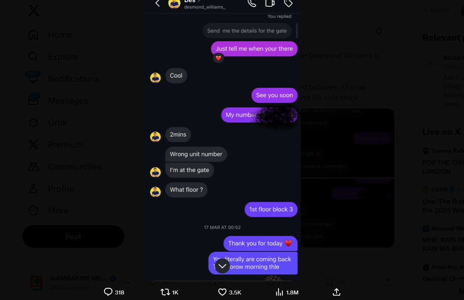Open the Home navigation item

point(50,35)
